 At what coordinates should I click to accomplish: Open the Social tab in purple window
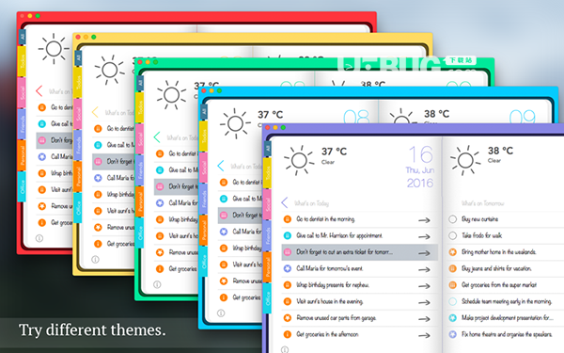coord(267,204)
